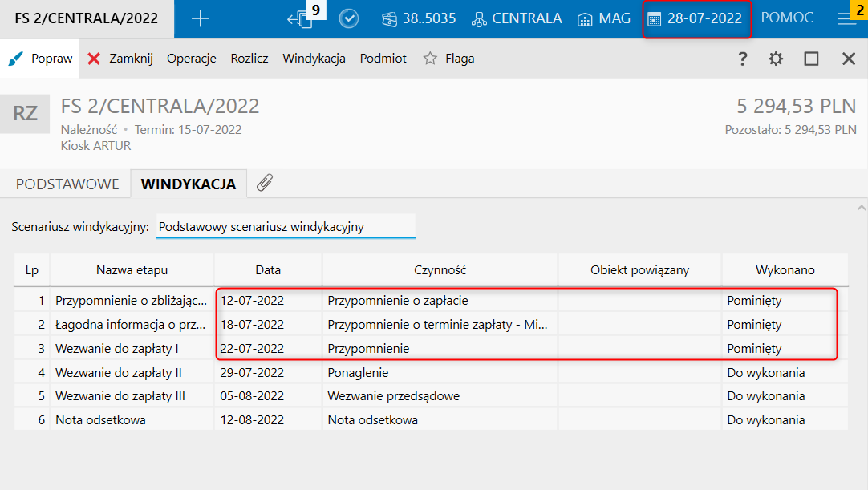The height and width of the screenshot is (490, 868).
Task: Click the Wykonano column header
Action: coord(785,270)
